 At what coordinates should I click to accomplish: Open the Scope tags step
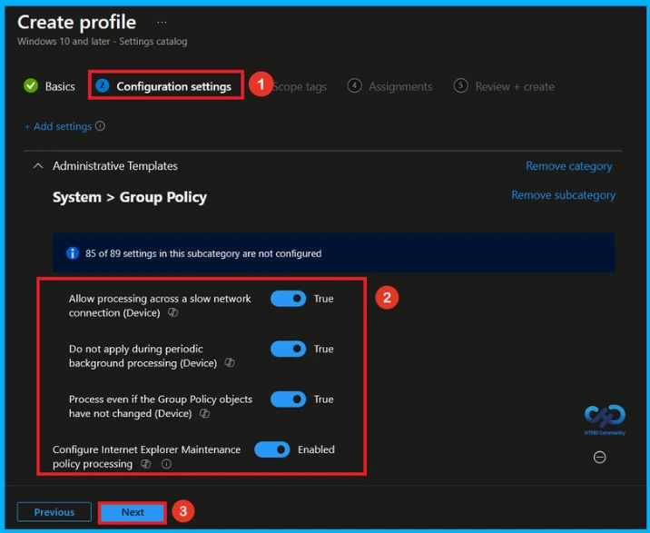click(x=300, y=86)
